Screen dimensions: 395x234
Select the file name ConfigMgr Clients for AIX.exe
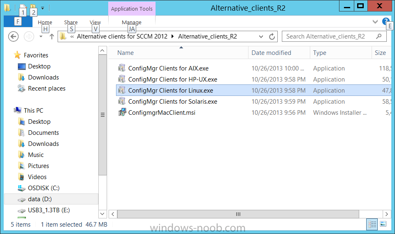tap(168, 68)
